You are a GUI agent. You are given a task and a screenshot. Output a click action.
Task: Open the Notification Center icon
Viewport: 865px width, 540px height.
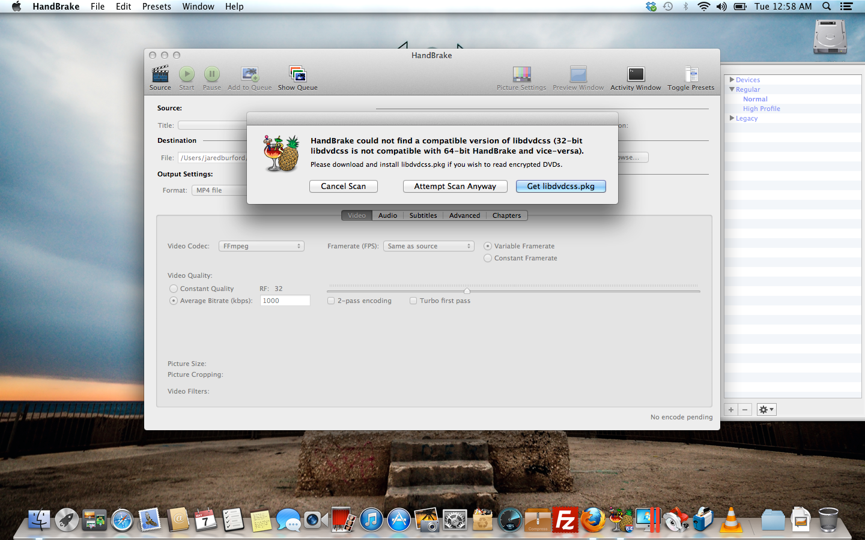[x=846, y=6]
